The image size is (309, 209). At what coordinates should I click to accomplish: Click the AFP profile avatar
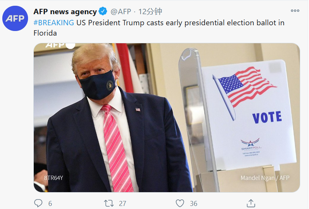click(x=15, y=18)
